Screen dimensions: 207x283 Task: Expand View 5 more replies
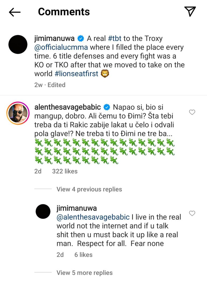pyautogui.click(x=84, y=273)
